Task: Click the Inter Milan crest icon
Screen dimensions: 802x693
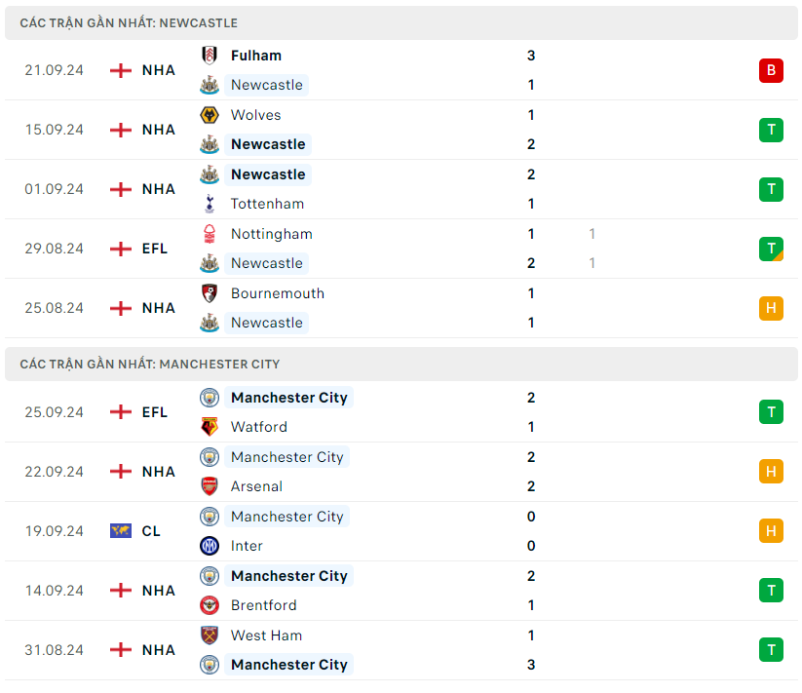Action: tap(209, 546)
